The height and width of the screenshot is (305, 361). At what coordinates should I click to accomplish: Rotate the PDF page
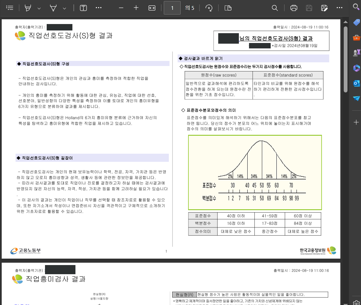(x=209, y=8)
